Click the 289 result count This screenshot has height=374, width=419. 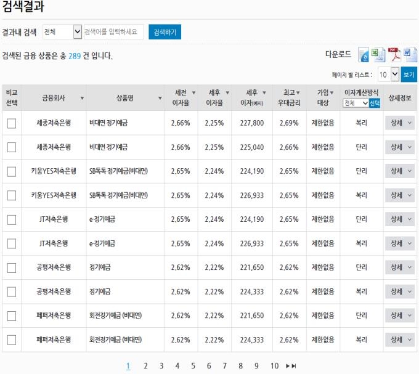pos(75,56)
